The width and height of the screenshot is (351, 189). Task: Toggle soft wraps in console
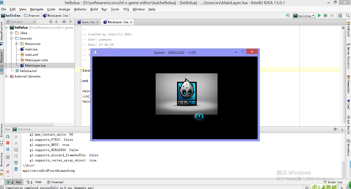pyautogui.click(x=16, y=150)
